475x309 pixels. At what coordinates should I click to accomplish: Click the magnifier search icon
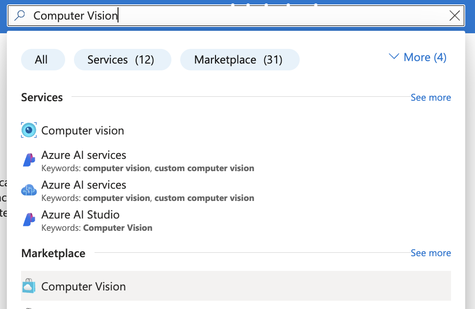20,15
